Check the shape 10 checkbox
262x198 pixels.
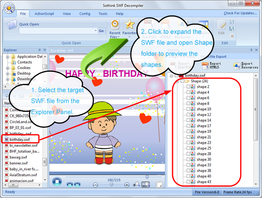tap(188, 109)
